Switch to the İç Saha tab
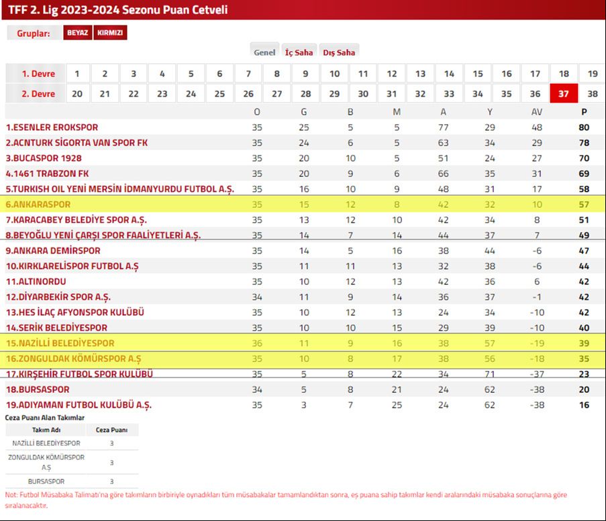The height and width of the screenshot is (521, 606). coord(299,52)
